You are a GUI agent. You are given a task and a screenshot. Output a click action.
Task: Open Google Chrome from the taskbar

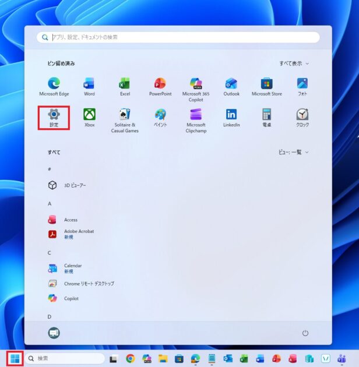click(x=131, y=358)
